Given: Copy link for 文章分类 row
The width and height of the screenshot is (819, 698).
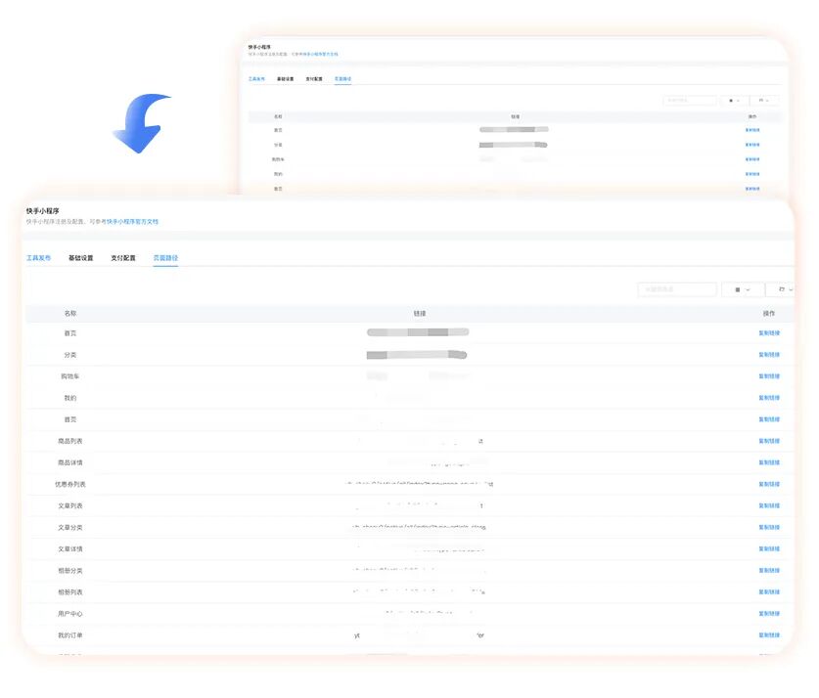Looking at the screenshot, I should (x=769, y=528).
